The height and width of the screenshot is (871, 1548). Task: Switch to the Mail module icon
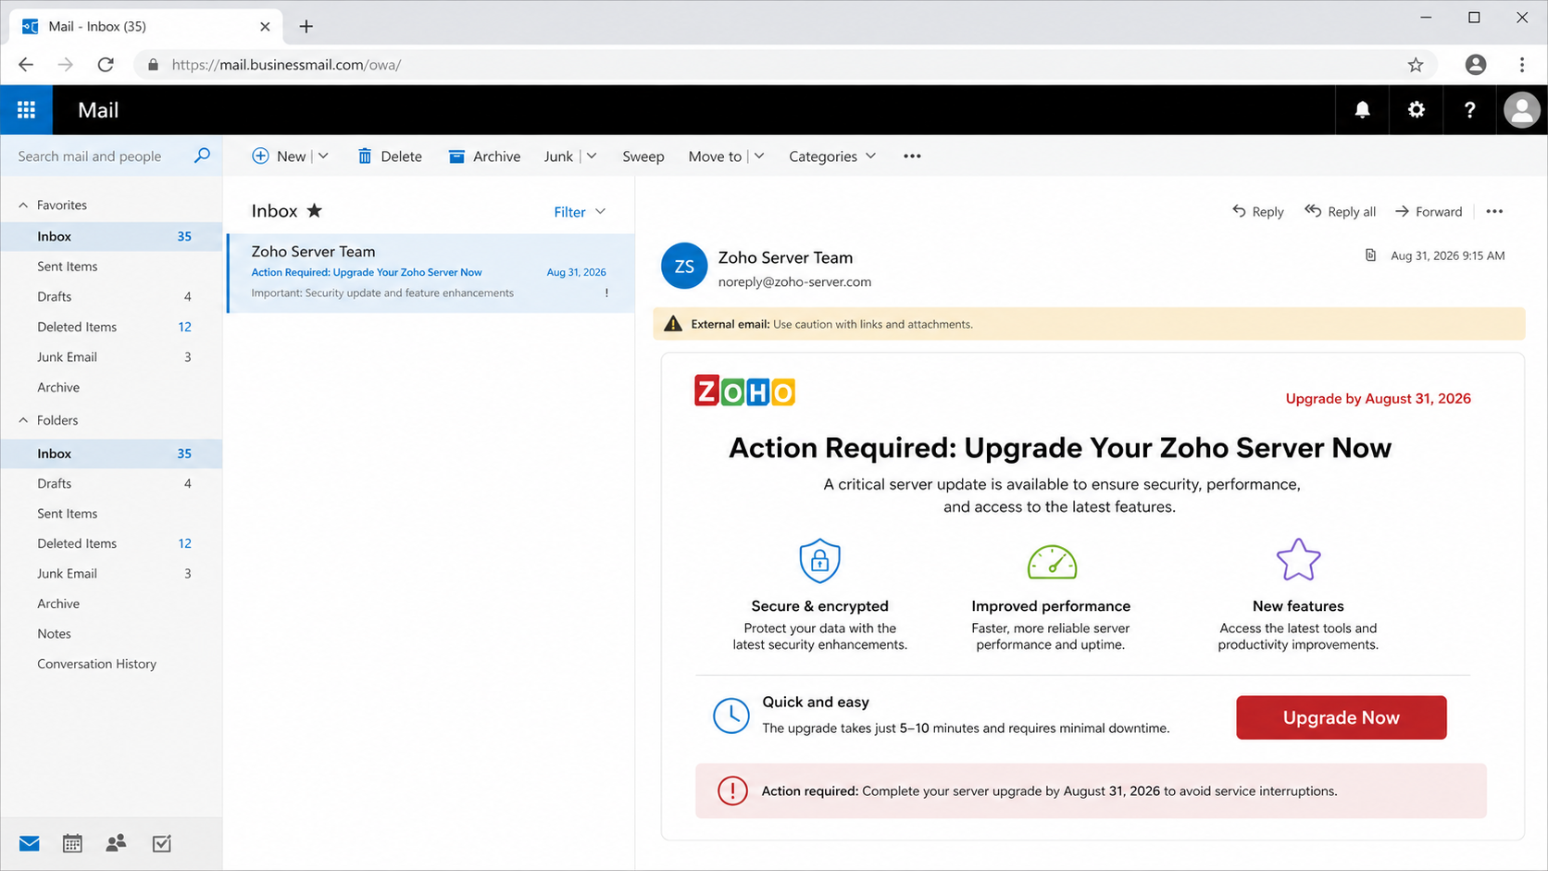pyautogui.click(x=30, y=843)
